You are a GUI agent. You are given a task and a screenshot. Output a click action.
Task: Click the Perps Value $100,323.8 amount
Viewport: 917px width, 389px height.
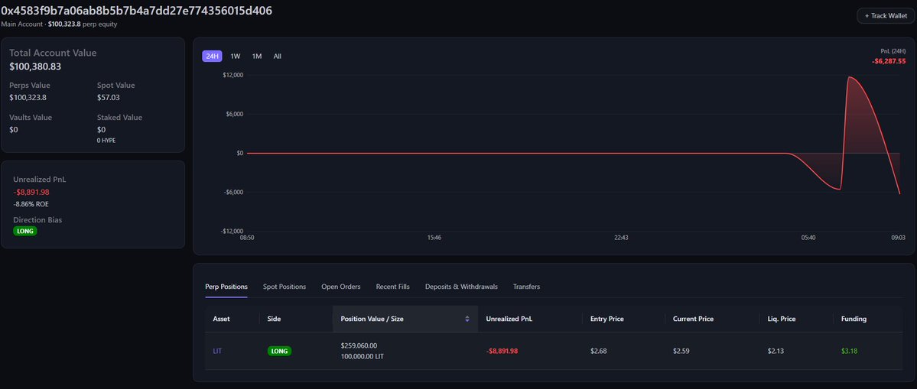[28, 98]
